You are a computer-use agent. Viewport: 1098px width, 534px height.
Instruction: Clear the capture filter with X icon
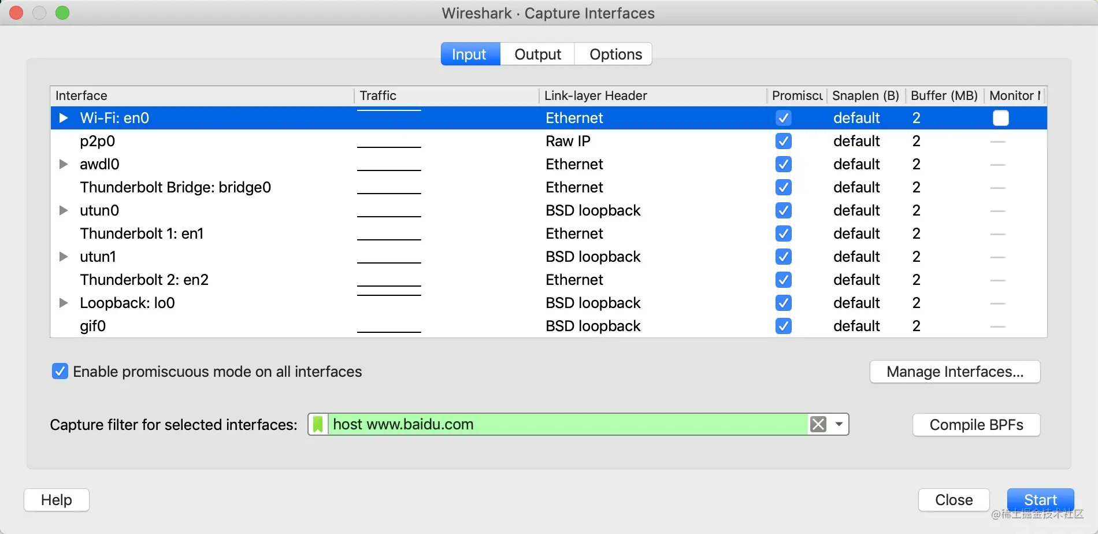coord(818,425)
